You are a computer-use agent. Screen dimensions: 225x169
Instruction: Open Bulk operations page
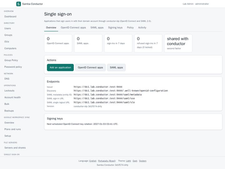click(7, 104)
